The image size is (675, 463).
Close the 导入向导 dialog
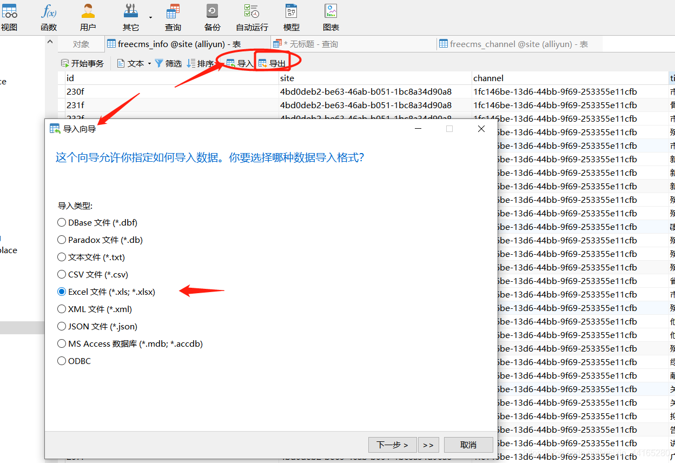[x=481, y=129]
